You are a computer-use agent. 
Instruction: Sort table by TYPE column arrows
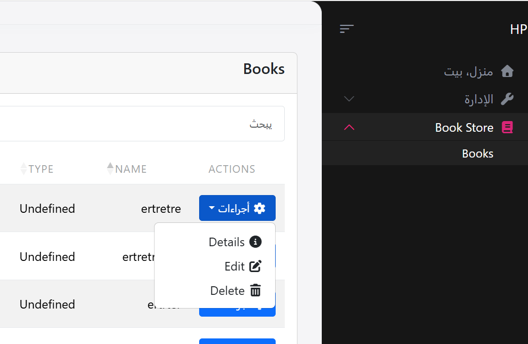(x=24, y=169)
